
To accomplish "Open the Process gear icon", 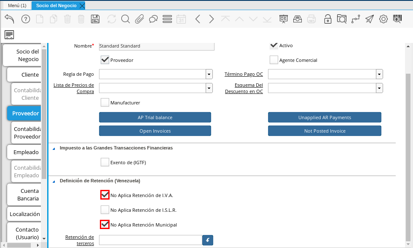I will [383, 19].
